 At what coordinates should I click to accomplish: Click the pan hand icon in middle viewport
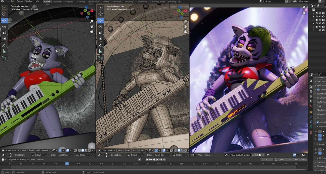[x=185, y=27]
